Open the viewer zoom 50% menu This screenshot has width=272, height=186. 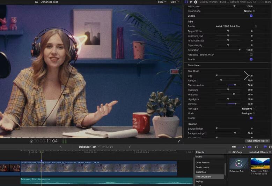162,2
